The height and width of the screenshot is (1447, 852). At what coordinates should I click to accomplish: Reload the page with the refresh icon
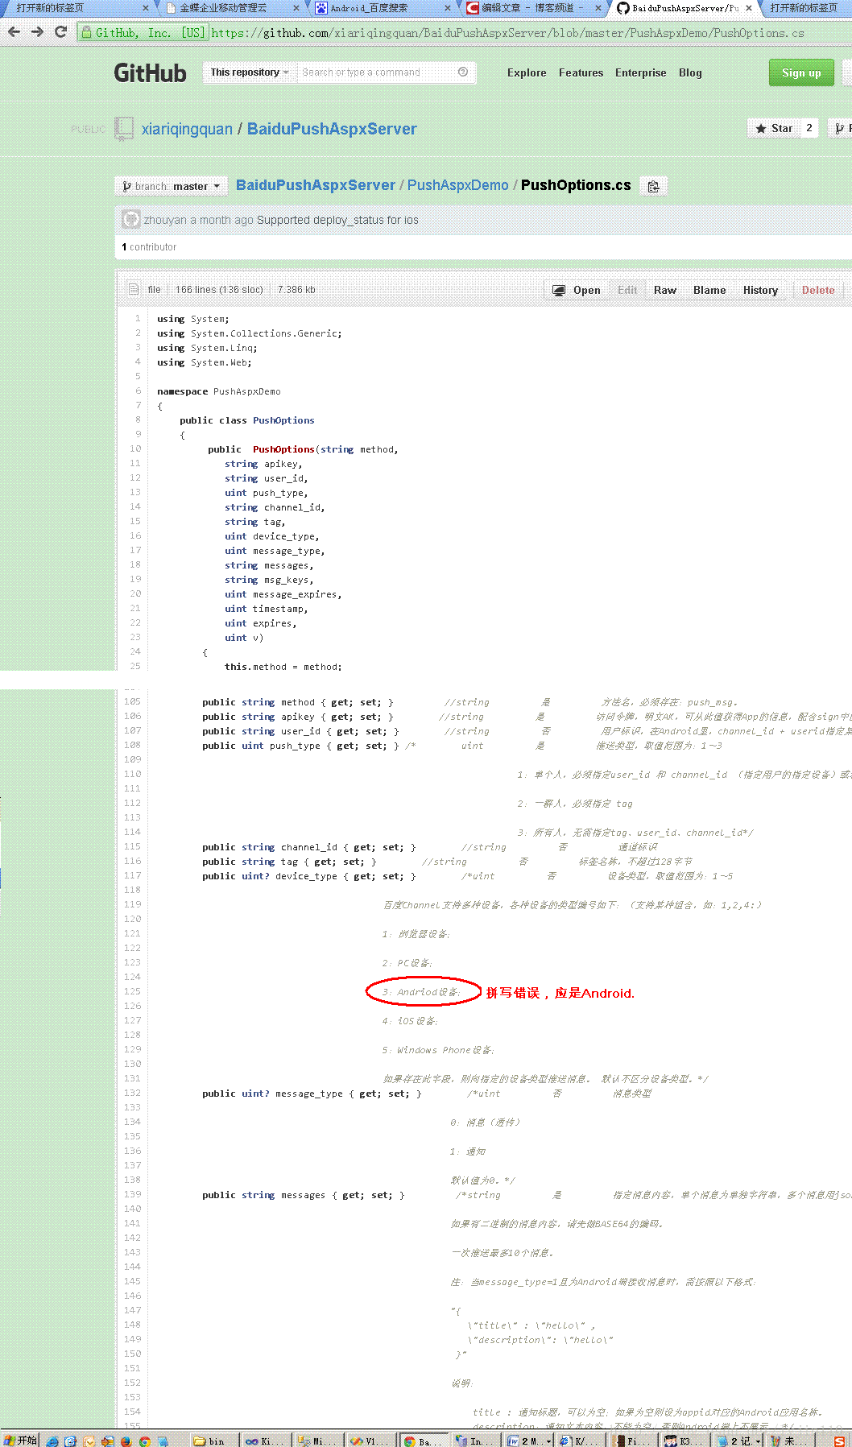coord(60,32)
